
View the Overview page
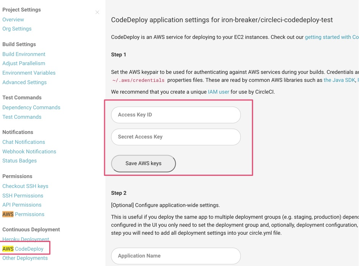pos(13,19)
